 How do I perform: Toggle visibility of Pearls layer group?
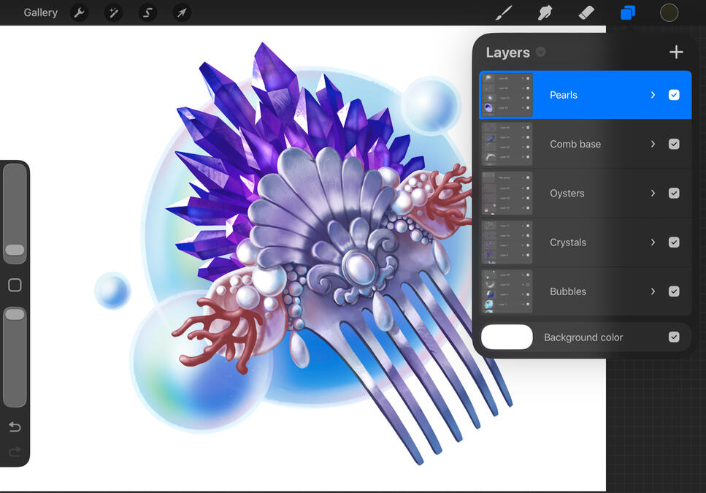(x=674, y=95)
